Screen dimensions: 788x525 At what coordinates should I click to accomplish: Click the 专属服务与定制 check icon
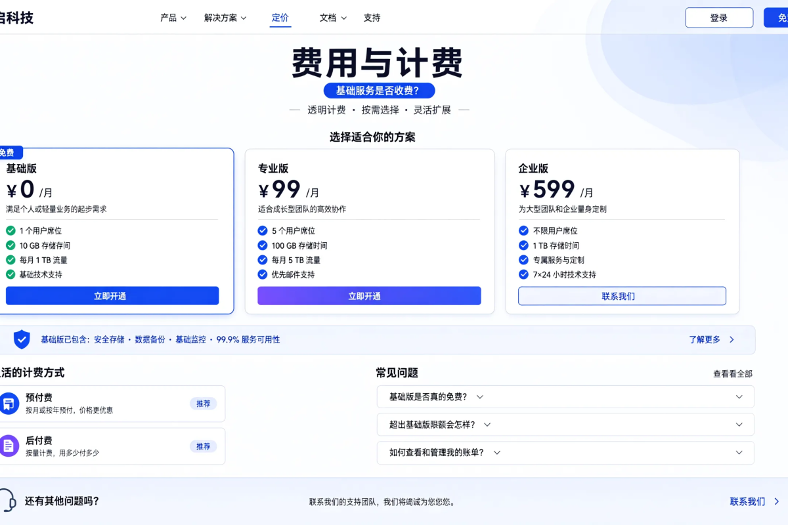(x=523, y=260)
